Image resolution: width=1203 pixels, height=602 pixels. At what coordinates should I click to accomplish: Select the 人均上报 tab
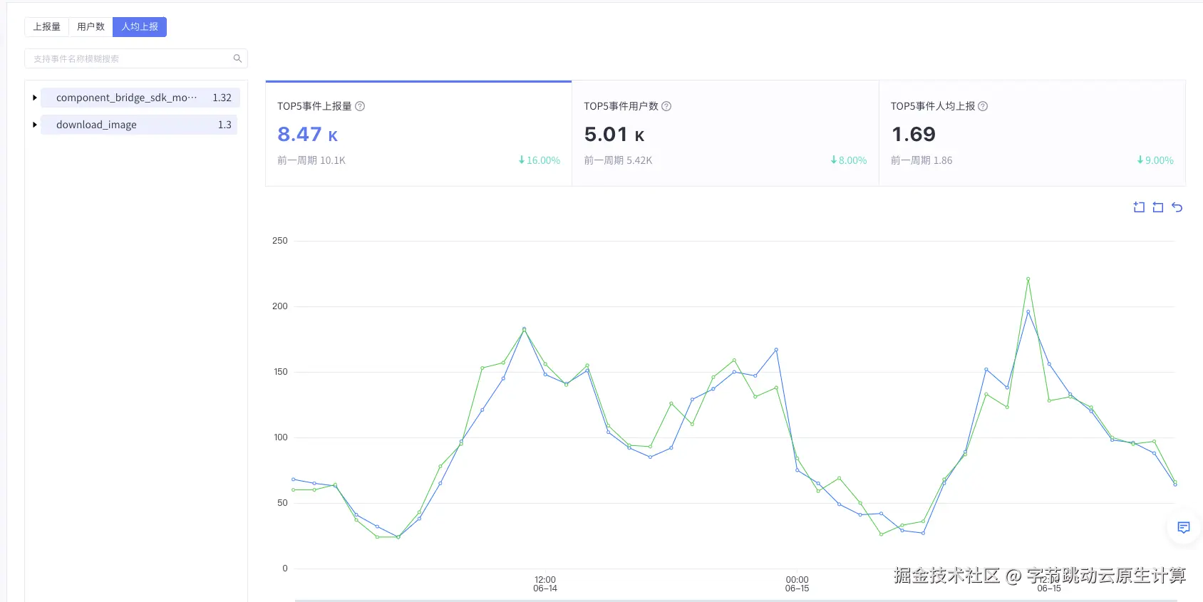click(140, 27)
